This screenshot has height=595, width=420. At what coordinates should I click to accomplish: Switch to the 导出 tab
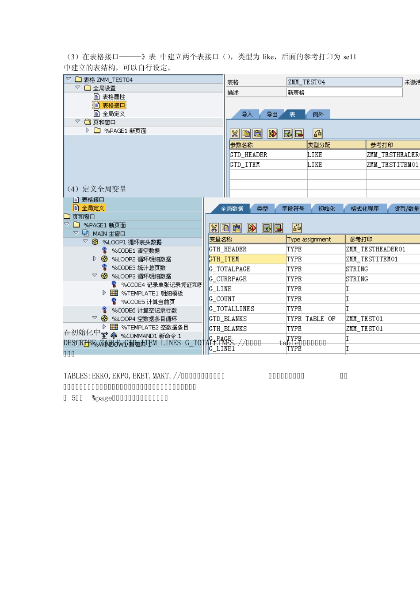(x=271, y=114)
